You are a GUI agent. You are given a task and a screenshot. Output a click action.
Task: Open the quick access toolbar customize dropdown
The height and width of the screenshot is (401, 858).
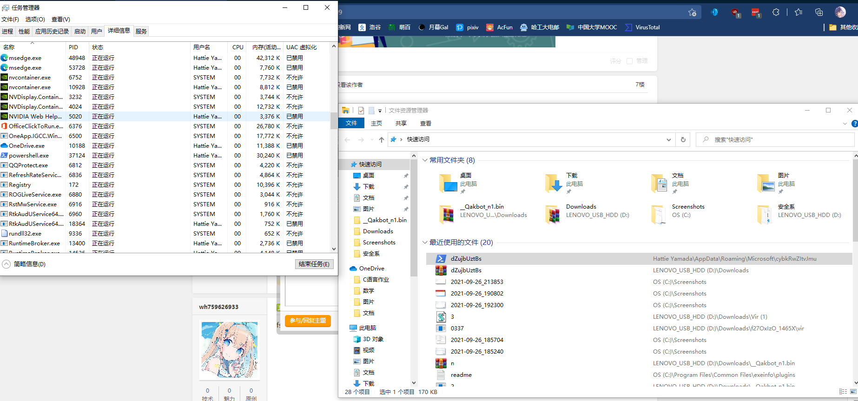pyautogui.click(x=380, y=111)
